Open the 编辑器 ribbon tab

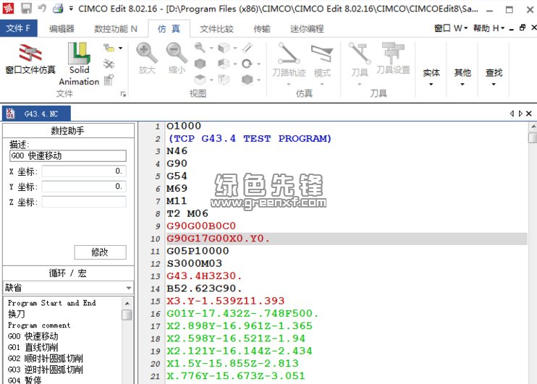tap(62, 28)
